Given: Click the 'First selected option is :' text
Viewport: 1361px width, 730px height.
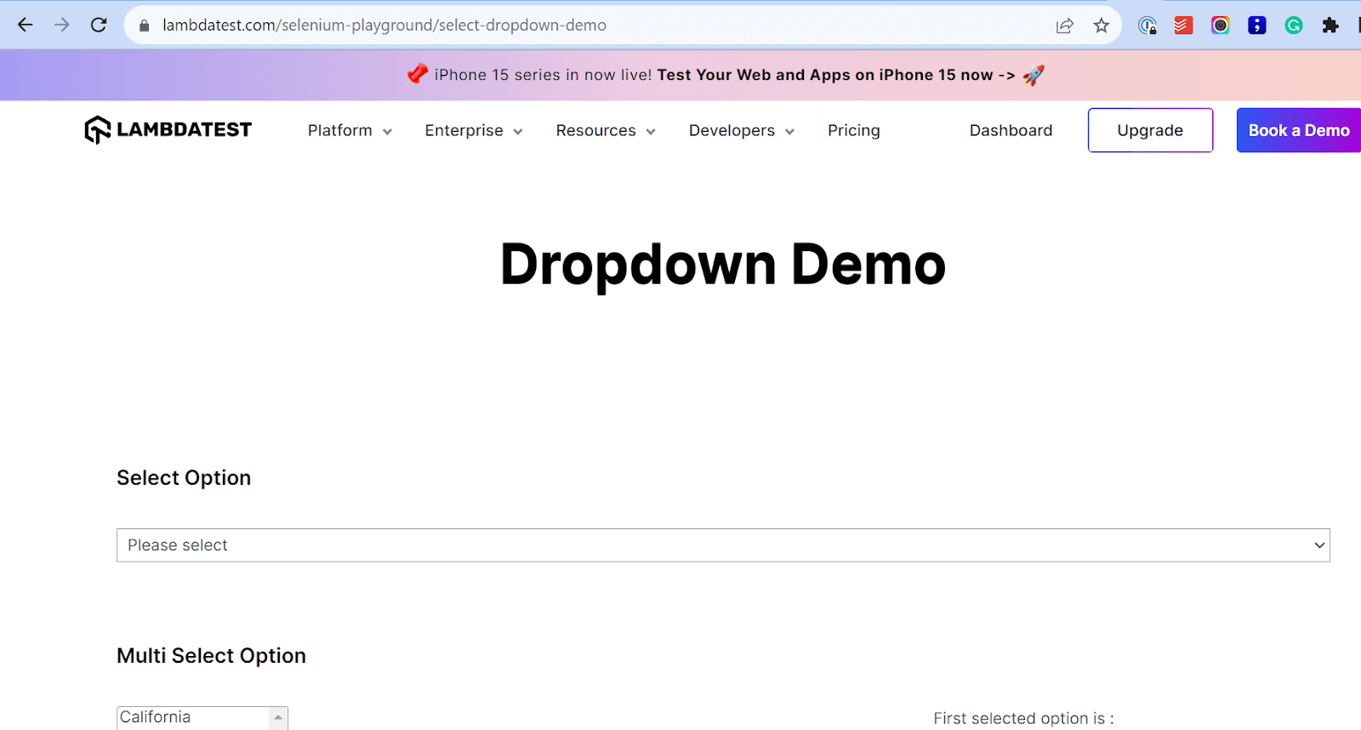Looking at the screenshot, I should 1023,718.
